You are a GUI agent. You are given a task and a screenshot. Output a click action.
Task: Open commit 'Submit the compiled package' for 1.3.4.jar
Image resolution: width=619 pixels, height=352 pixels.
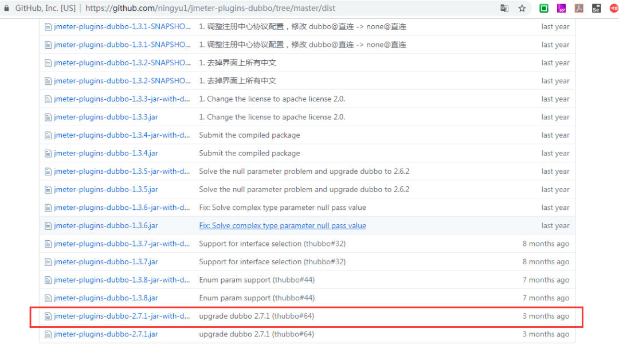coord(249,154)
